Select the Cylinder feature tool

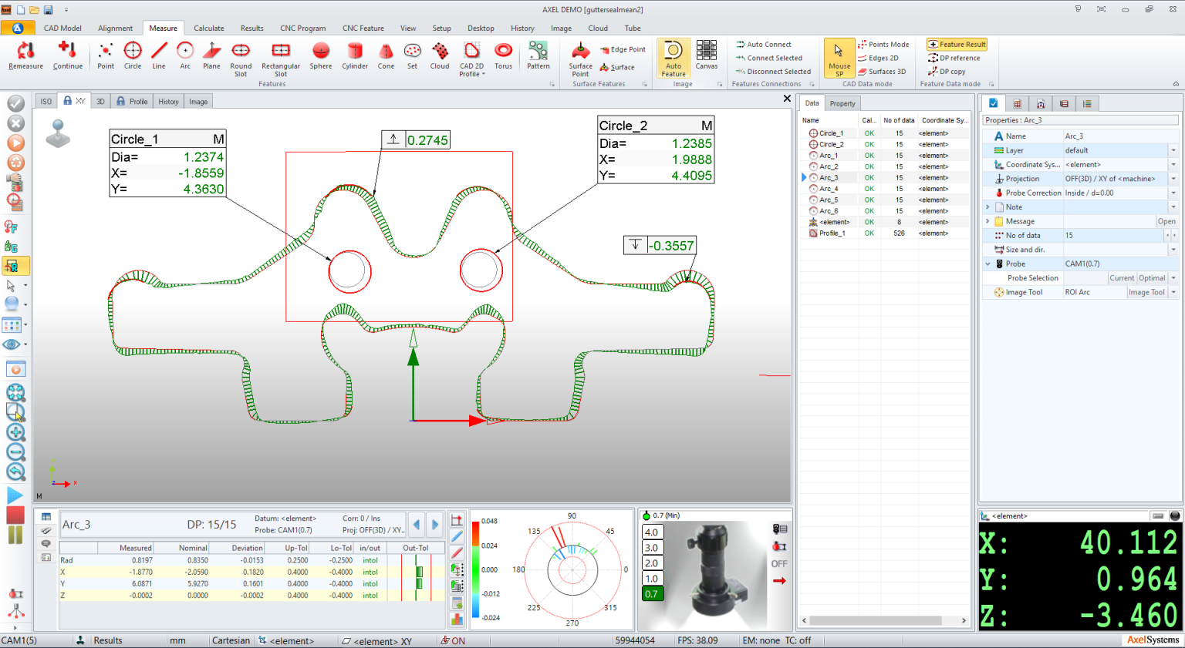[x=354, y=55]
